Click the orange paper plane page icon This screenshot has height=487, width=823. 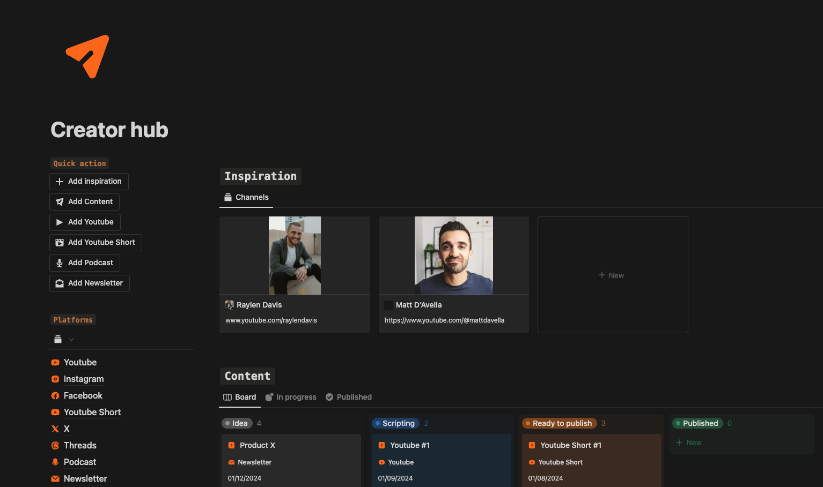pyautogui.click(x=87, y=56)
